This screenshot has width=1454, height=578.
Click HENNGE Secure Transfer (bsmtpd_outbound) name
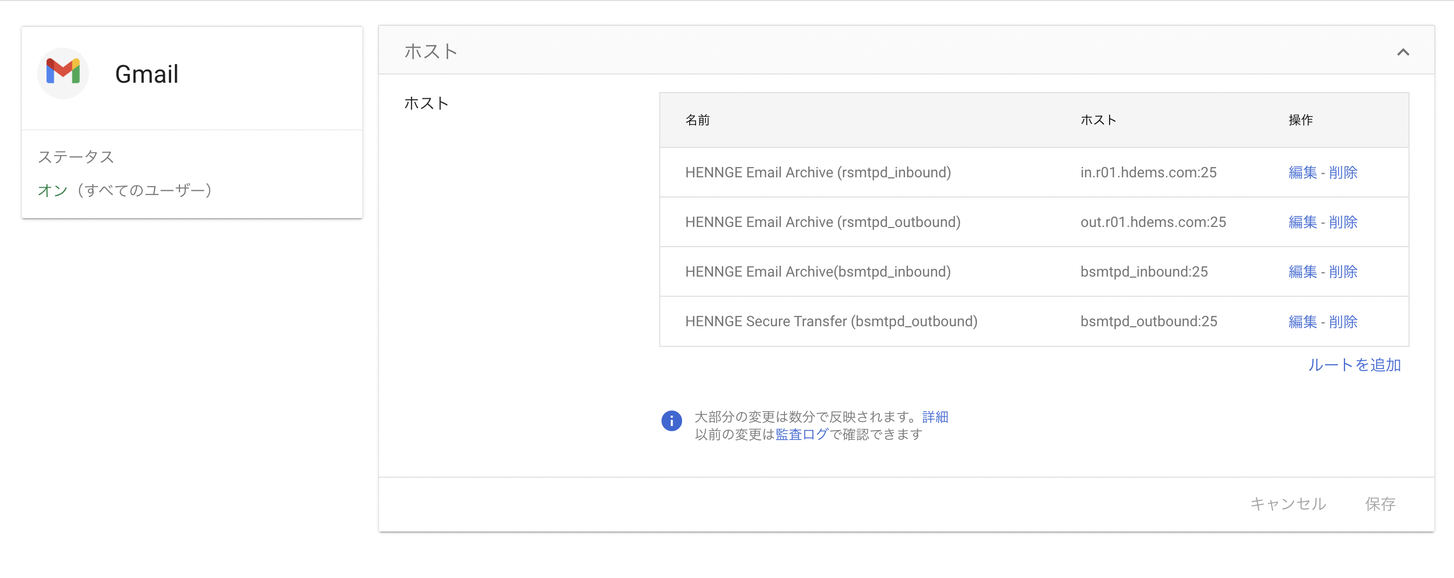831,321
